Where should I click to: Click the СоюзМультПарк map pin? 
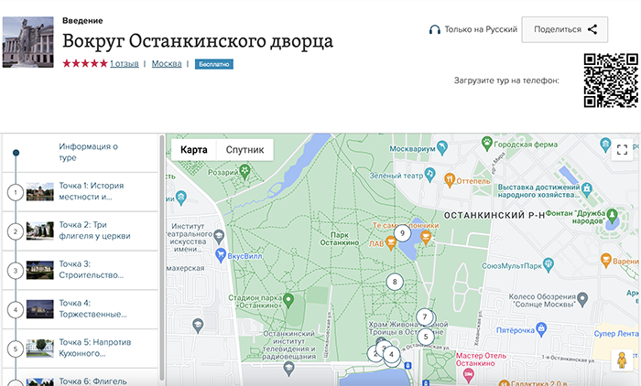coord(549,264)
